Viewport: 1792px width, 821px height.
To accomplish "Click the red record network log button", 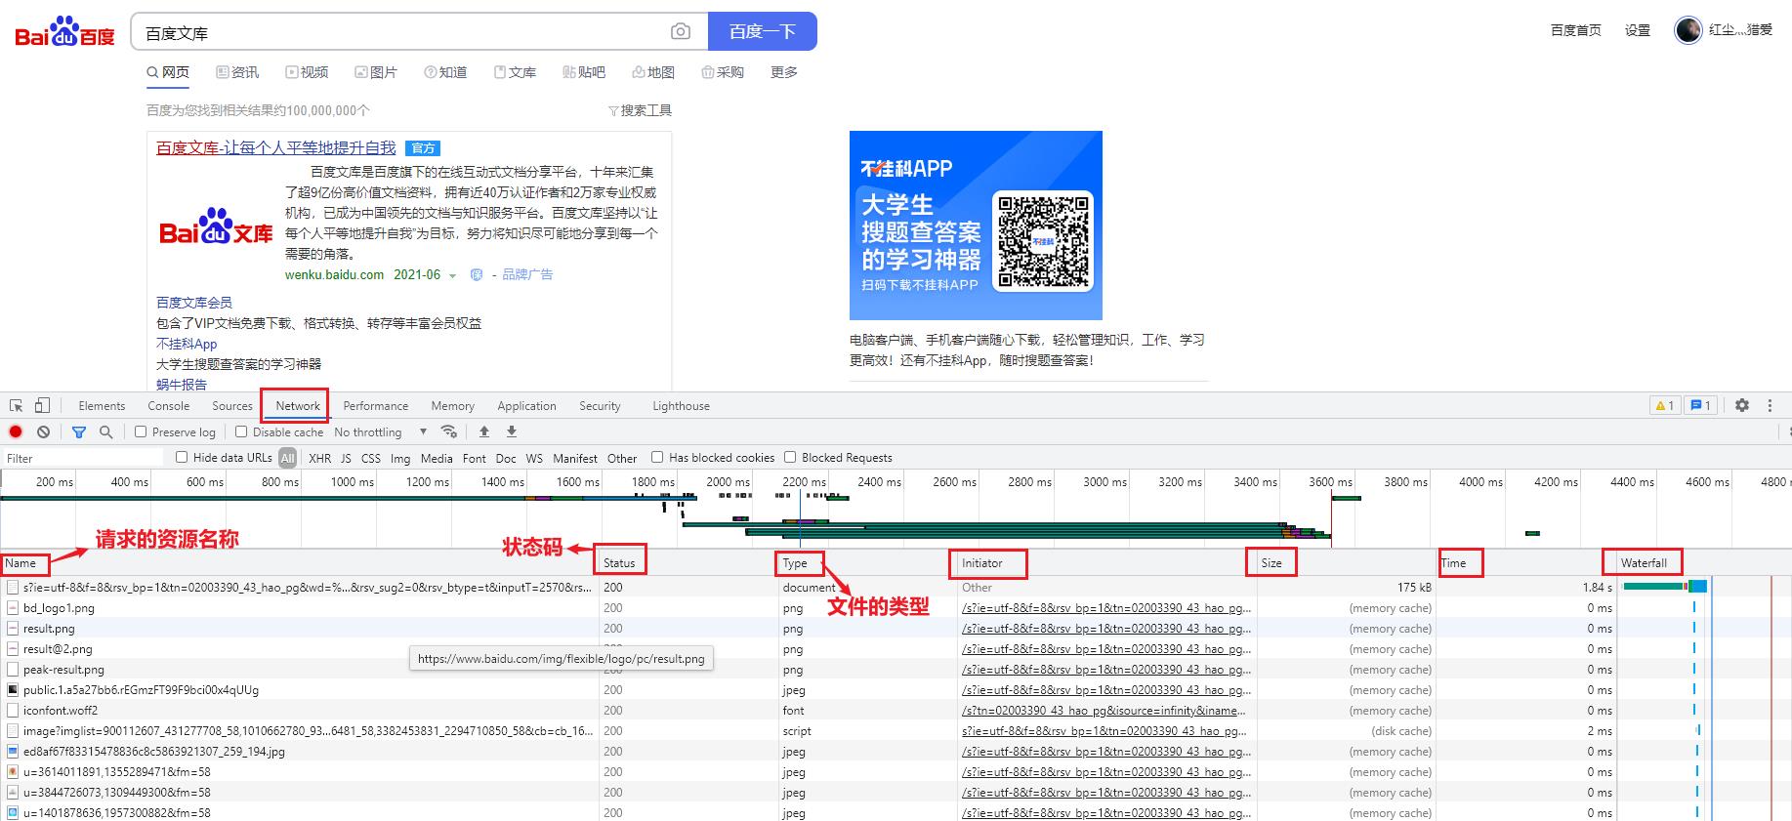I will (x=16, y=431).
